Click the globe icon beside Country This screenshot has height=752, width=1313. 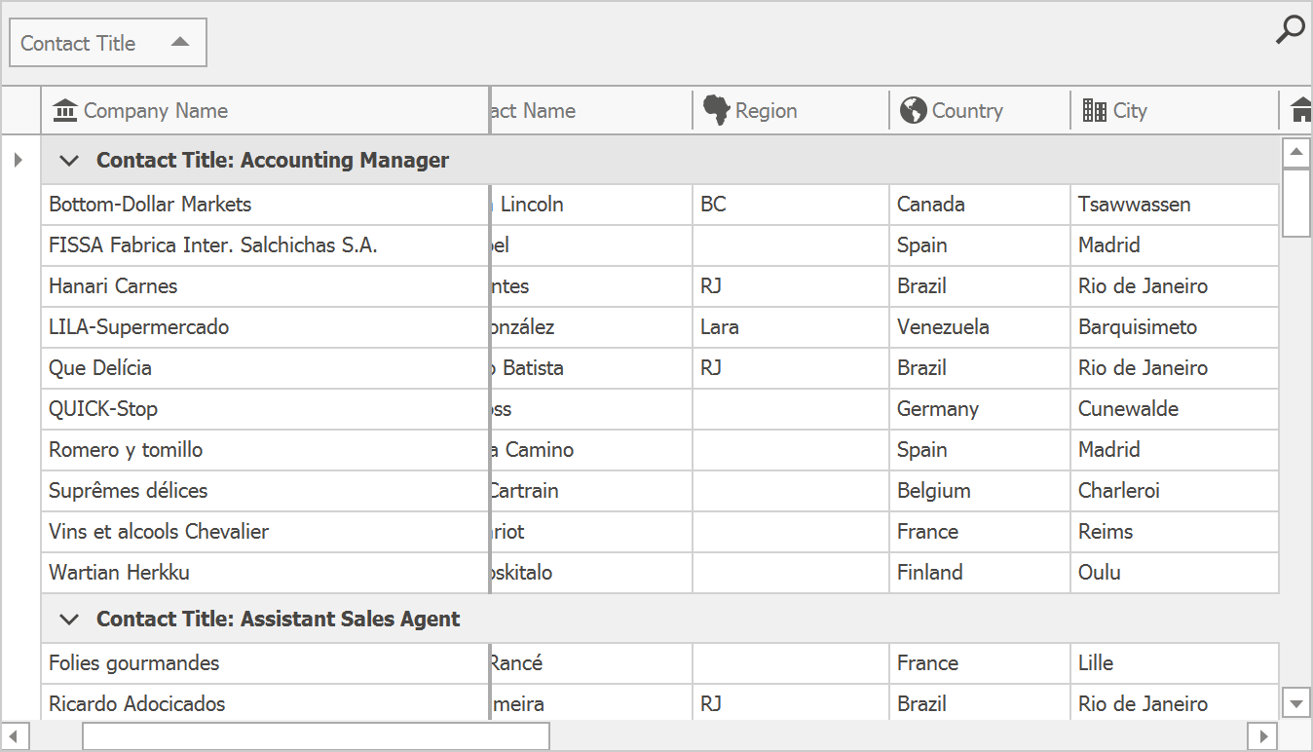point(913,111)
